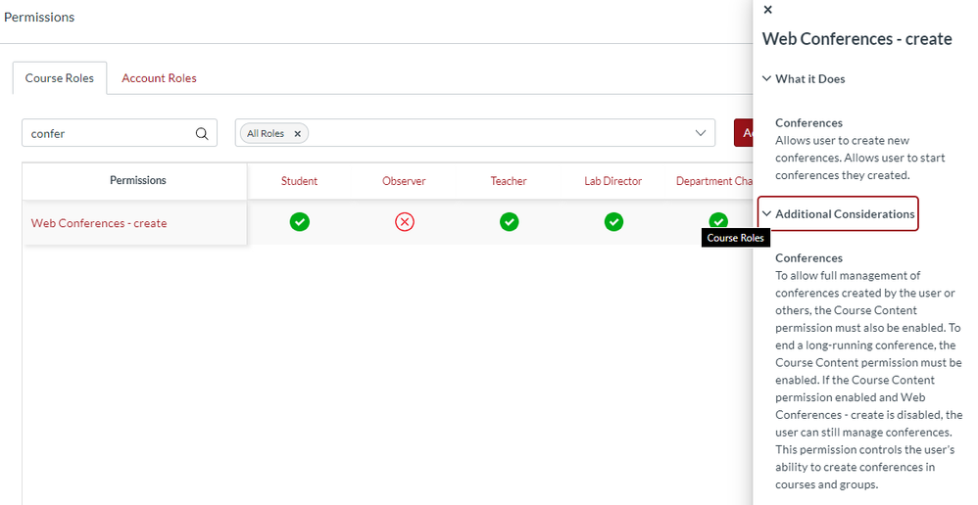978x505 pixels.
Task: Open the role filter dropdown arrow
Action: [x=701, y=133]
